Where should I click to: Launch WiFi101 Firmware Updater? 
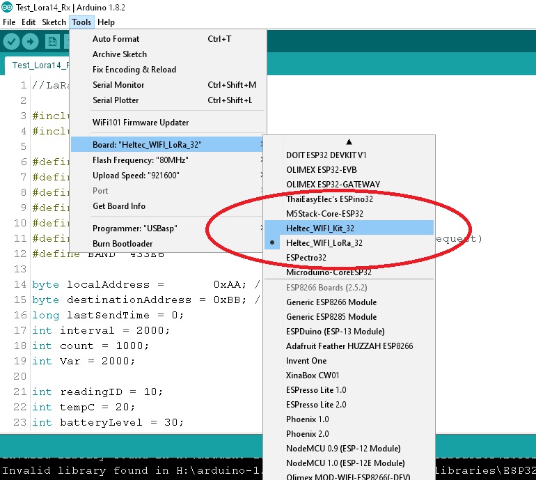pyautogui.click(x=168, y=123)
